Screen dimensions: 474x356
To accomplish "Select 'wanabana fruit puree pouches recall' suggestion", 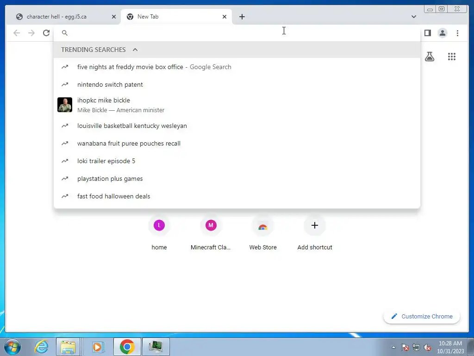I will (237, 143).
